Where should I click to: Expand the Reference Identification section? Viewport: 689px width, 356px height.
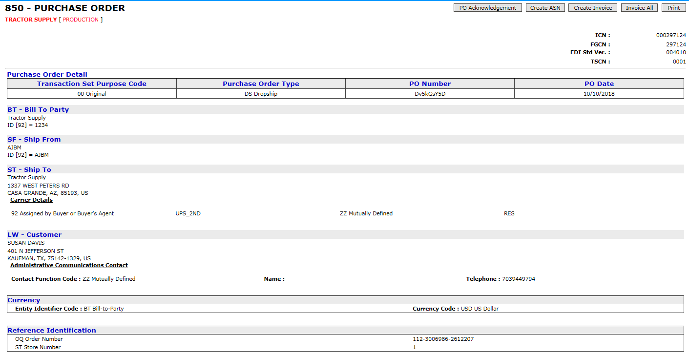(x=52, y=330)
